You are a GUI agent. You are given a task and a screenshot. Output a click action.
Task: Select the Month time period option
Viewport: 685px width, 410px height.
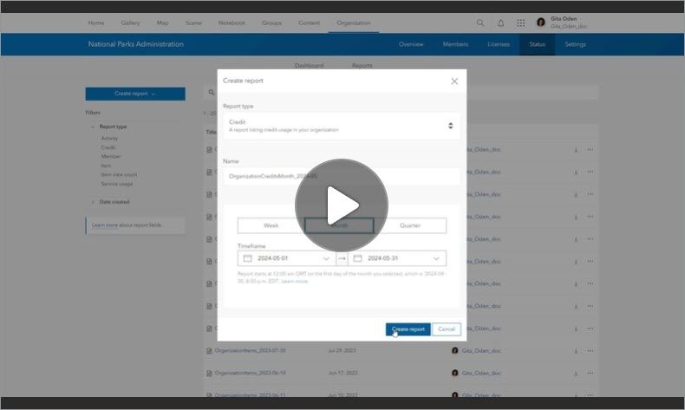tap(339, 225)
